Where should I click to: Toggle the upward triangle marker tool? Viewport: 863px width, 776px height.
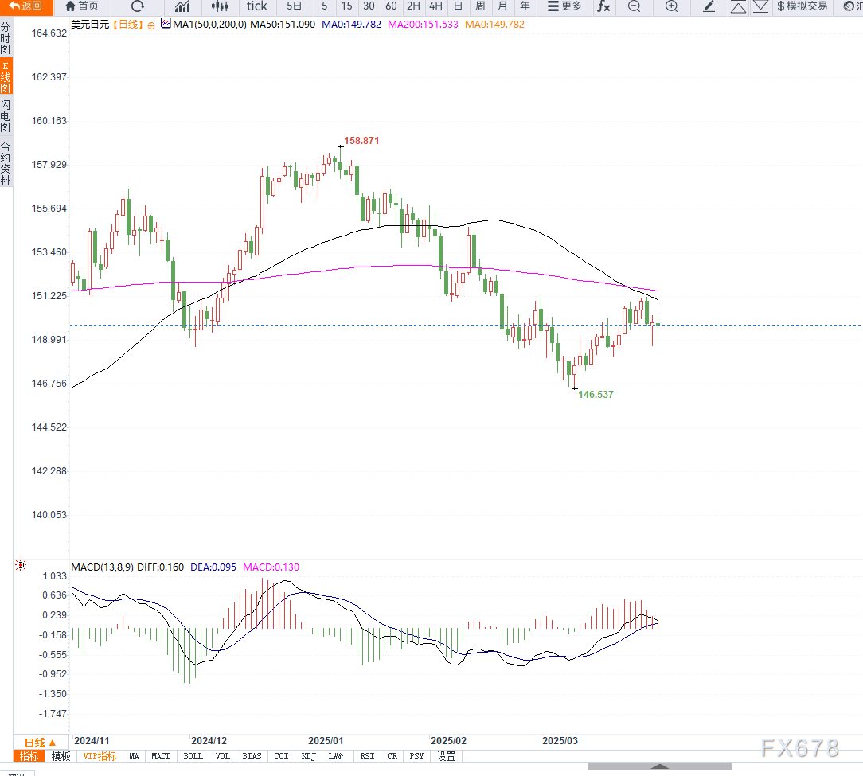[739, 7]
